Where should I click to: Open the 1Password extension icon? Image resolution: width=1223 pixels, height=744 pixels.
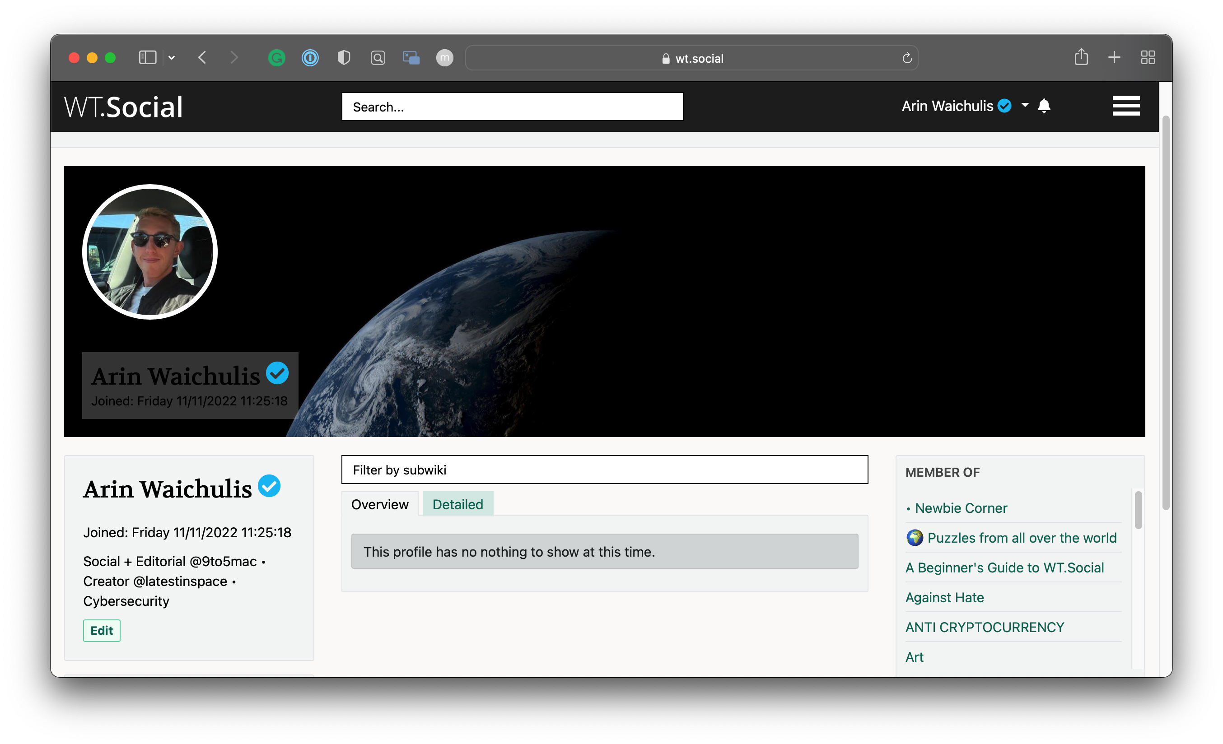point(310,58)
